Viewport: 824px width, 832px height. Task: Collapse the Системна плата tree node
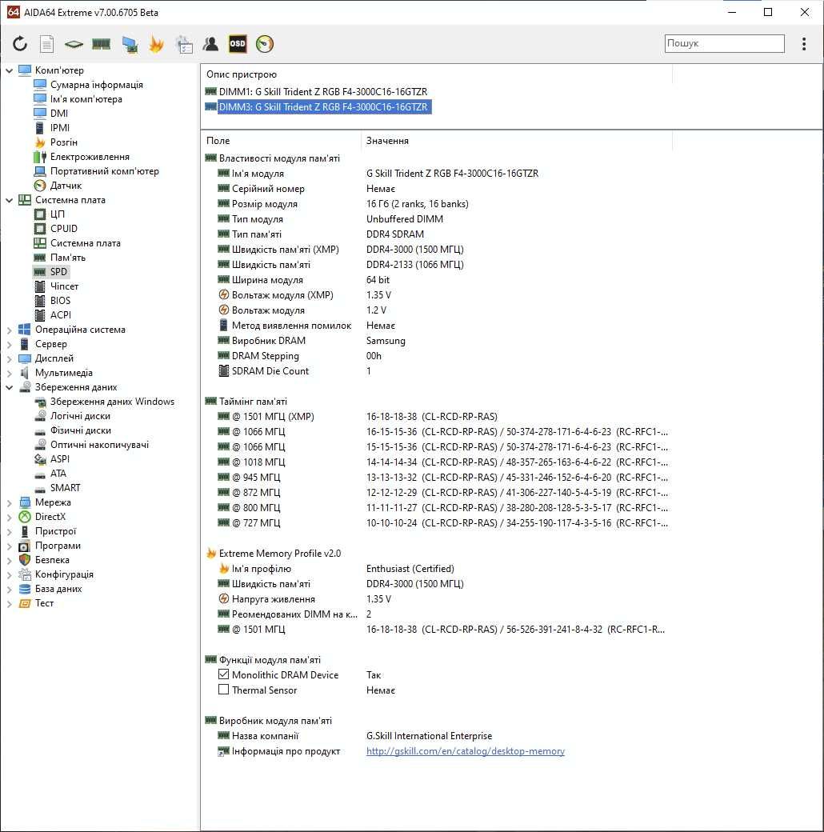[x=9, y=200]
